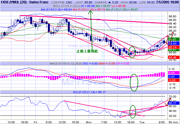180x124 pixels.
Task: Click the -0.10 MACD axis label
Action: pyautogui.click(x=172, y=84)
